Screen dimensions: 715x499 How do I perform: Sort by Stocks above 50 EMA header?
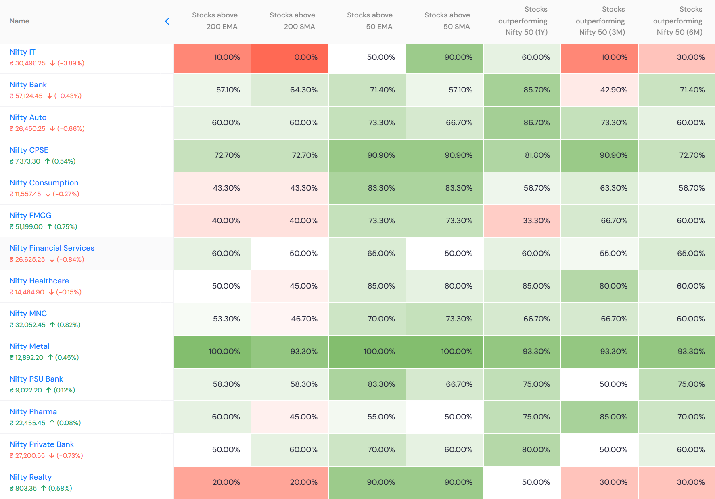370,21
